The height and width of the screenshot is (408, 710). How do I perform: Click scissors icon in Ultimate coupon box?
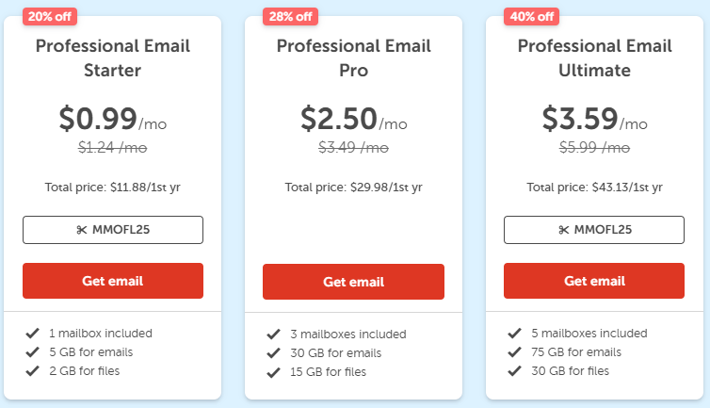(564, 230)
